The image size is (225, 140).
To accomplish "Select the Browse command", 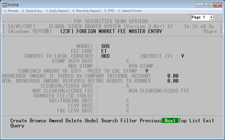I will pos(38,121).
